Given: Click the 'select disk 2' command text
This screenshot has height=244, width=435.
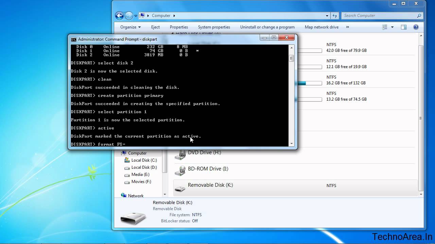Looking at the screenshot, I should (x=116, y=63).
